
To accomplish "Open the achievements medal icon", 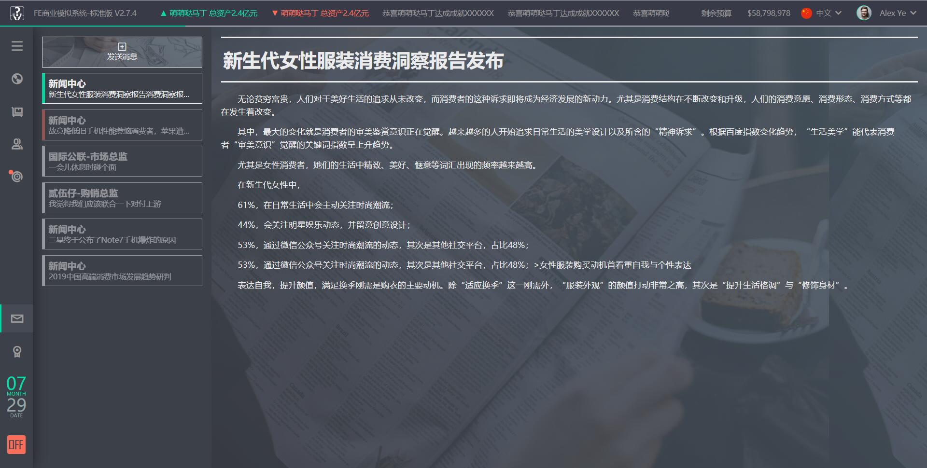I will [17, 351].
